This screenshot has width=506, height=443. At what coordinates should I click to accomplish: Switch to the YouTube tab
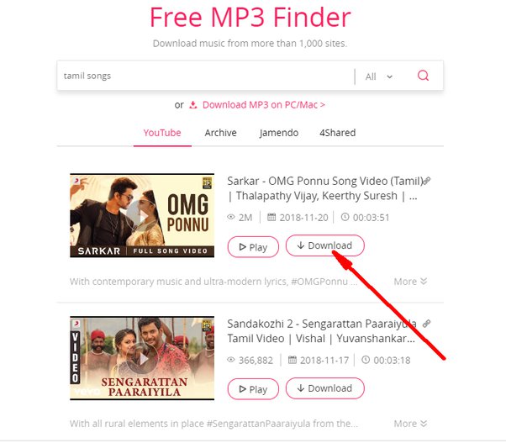pos(162,133)
